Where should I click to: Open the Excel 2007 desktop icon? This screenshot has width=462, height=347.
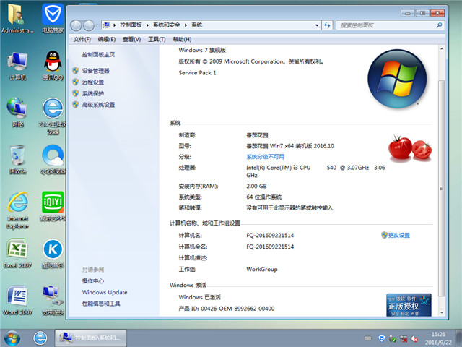pos(17,253)
